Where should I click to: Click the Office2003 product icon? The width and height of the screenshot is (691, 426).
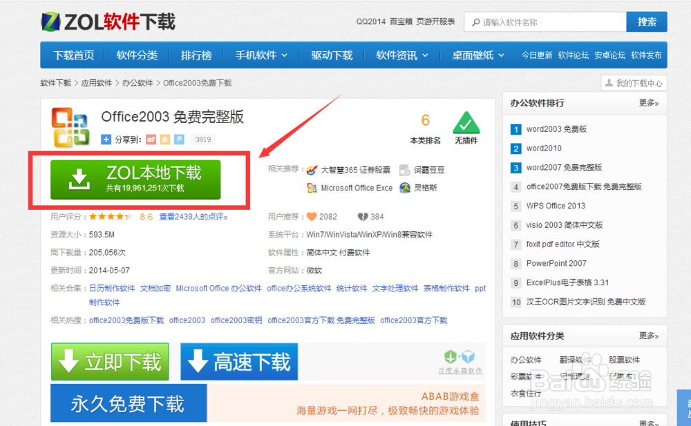pyautogui.click(x=70, y=127)
